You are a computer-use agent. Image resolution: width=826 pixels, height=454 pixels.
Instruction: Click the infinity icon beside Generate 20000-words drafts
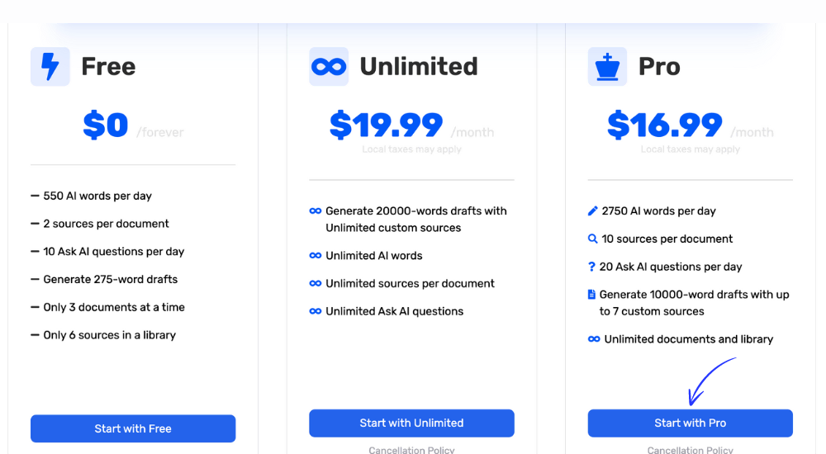point(315,211)
